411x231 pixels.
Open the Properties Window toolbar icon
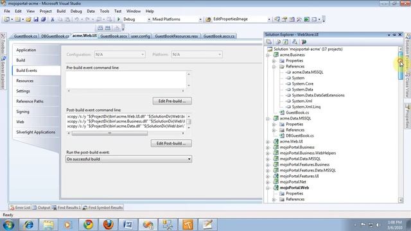coord(284,19)
